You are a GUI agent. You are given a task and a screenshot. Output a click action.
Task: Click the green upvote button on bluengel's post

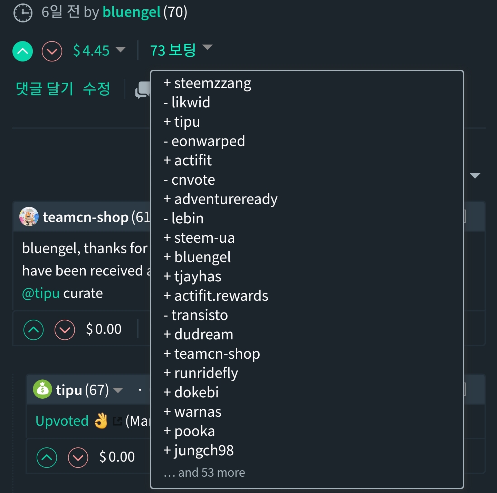[23, 51]
